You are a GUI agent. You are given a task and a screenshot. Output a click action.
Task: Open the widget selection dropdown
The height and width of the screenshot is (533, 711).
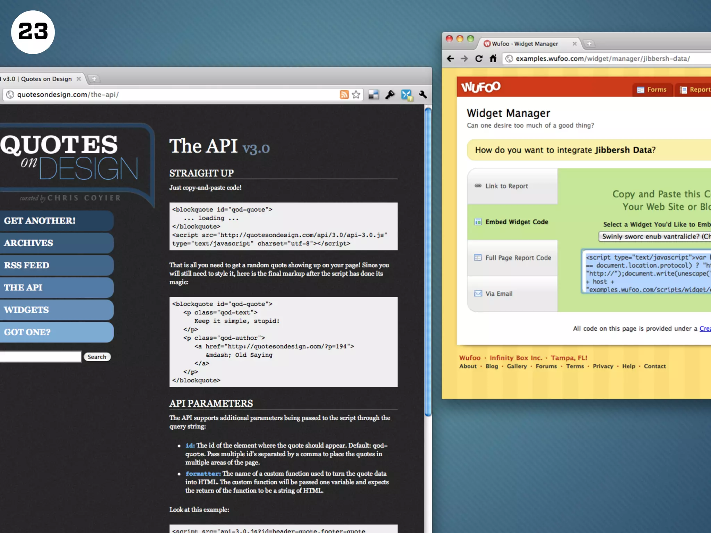(654, 236)
